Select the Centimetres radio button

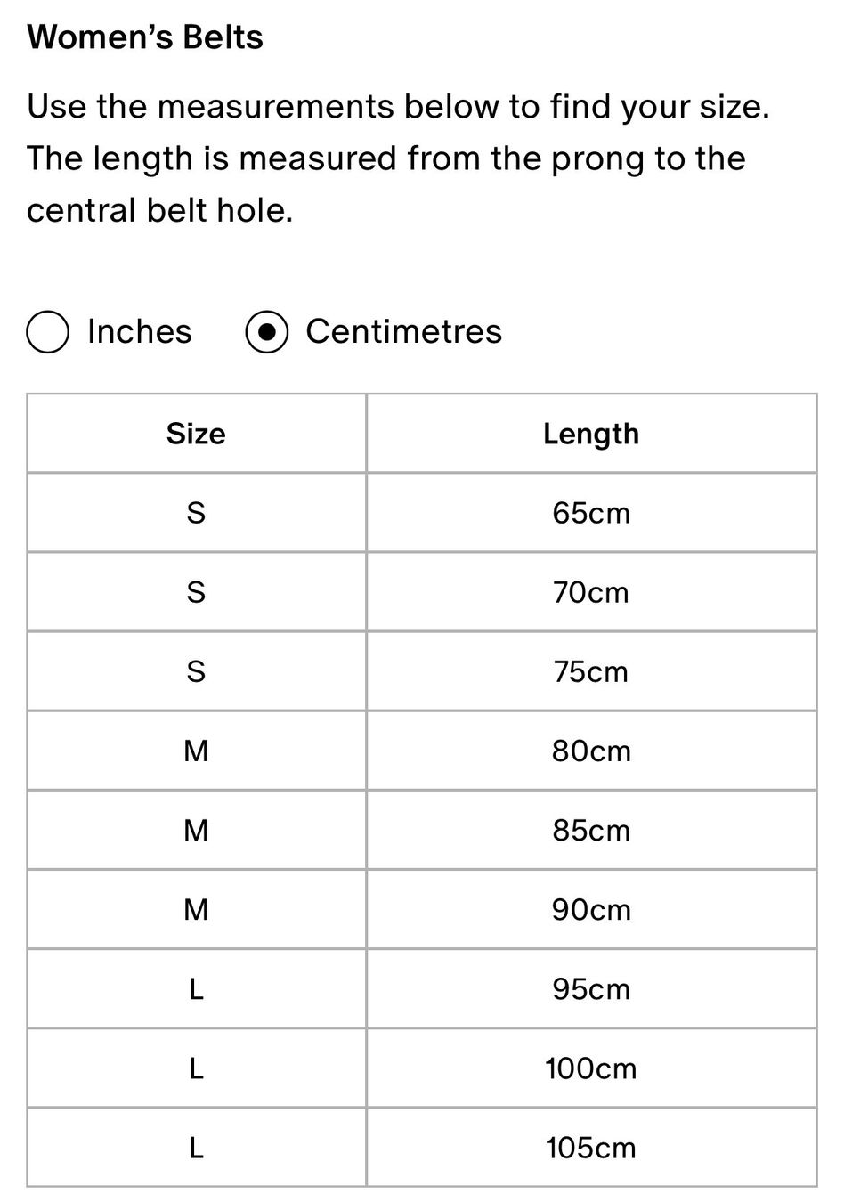point(266,332)
